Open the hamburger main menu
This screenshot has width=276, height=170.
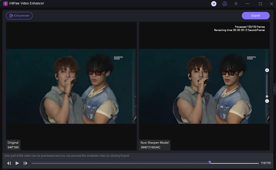(x=236, y=4)
